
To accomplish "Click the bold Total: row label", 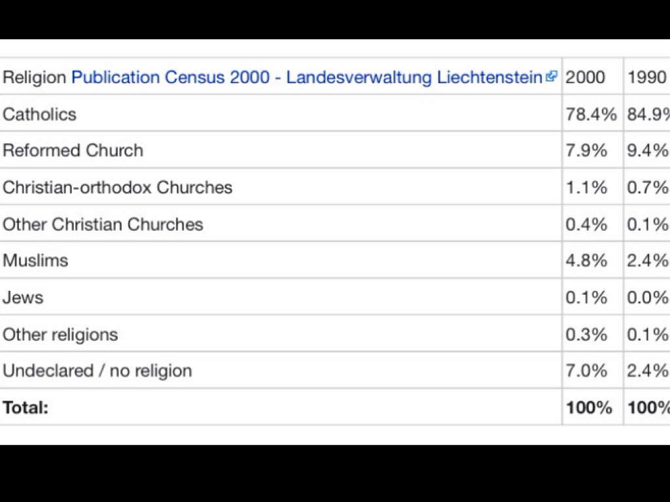I will [x=26, y=408].
